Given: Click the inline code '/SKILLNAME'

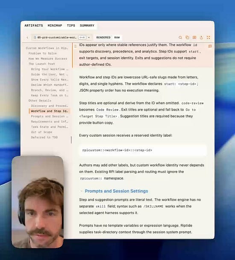Looking at the screenshot, I should [153, 207].
